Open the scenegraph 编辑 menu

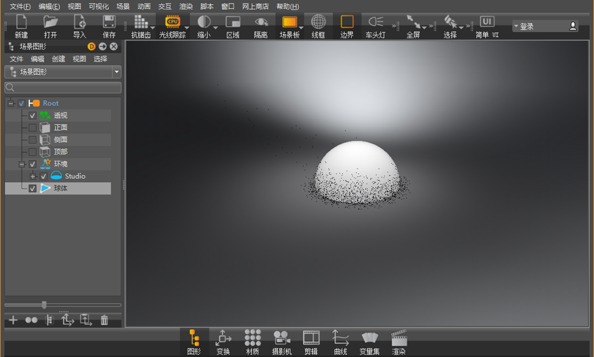pos(37,59)
